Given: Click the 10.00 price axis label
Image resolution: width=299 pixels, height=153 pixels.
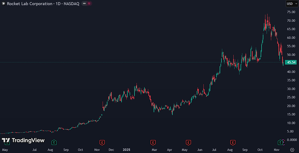Looking at the screenshot, I should [x=291, y=123].
